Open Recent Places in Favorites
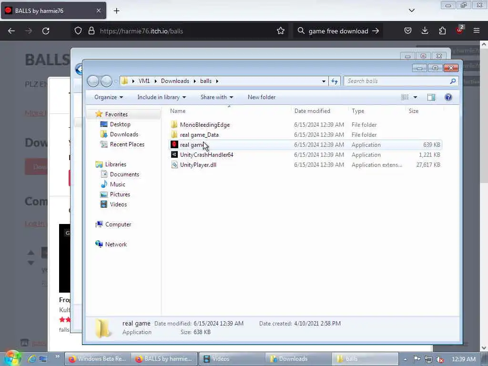Screen dimensions: 488x366 127,144
